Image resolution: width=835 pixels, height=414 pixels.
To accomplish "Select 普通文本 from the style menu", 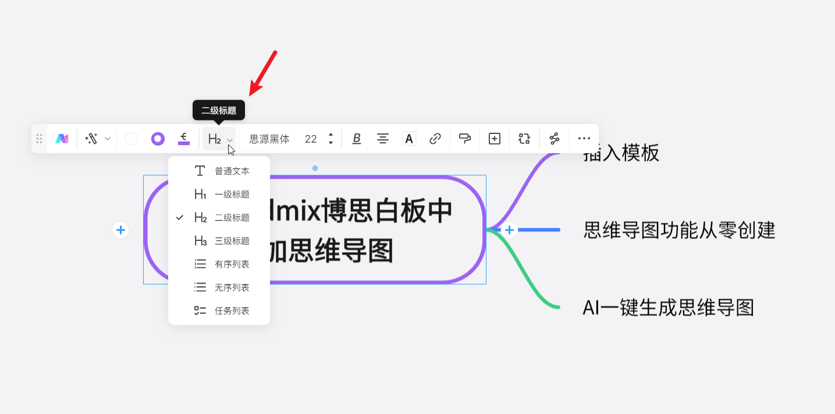I will coord(219,171).
